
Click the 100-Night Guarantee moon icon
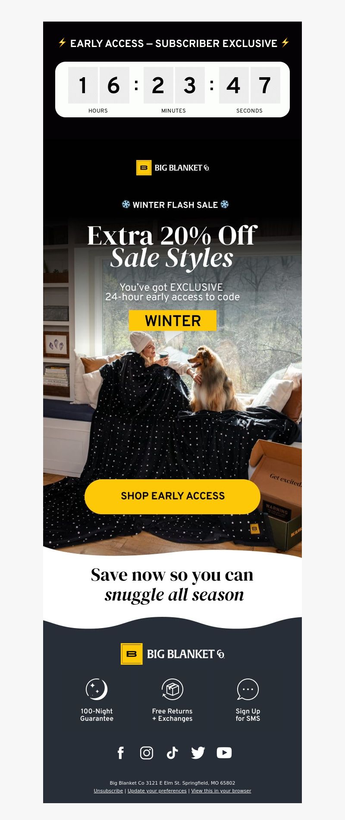(x=97, y=689)
